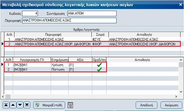The image size is (184, 111).
Task: Select article row 2 with ΦΟΡ. ΔΙΑΦΟΡΩΝ description
Action: [53, 44]
